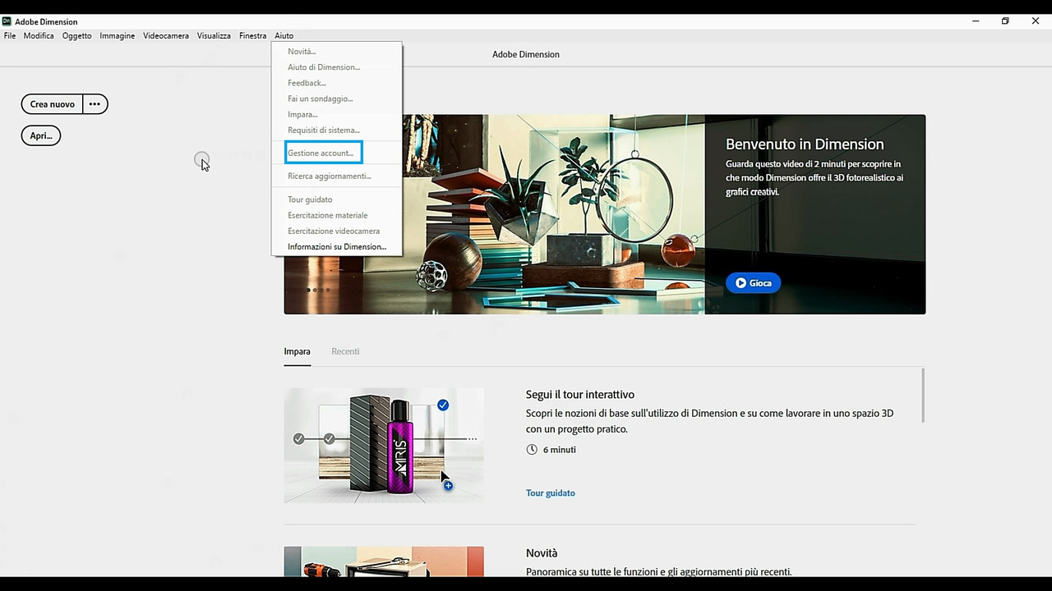Close the open Aiuto menu
This screenshot has width=1052, height=591.
[x=284, y=36]
